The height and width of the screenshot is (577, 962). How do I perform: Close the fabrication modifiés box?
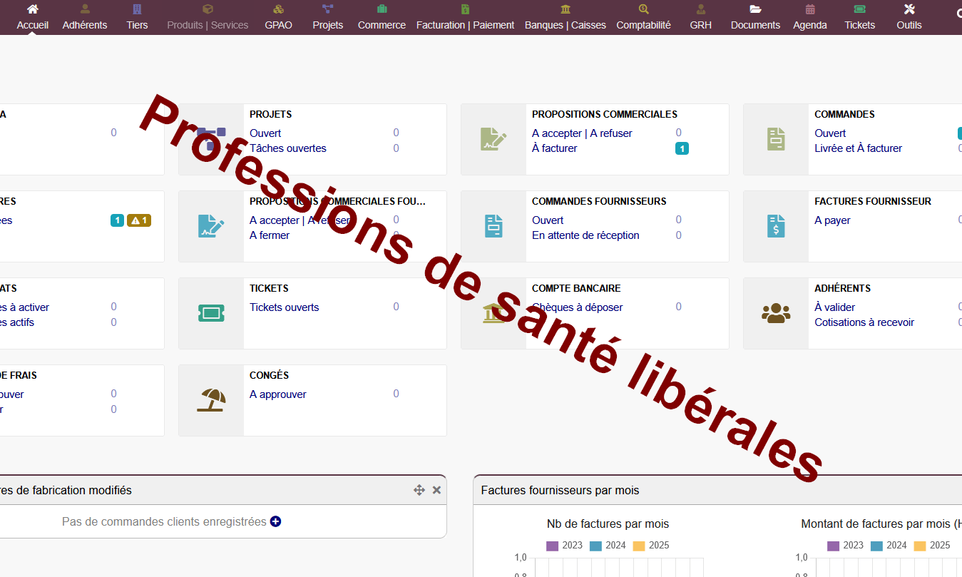tap(436, 490)
